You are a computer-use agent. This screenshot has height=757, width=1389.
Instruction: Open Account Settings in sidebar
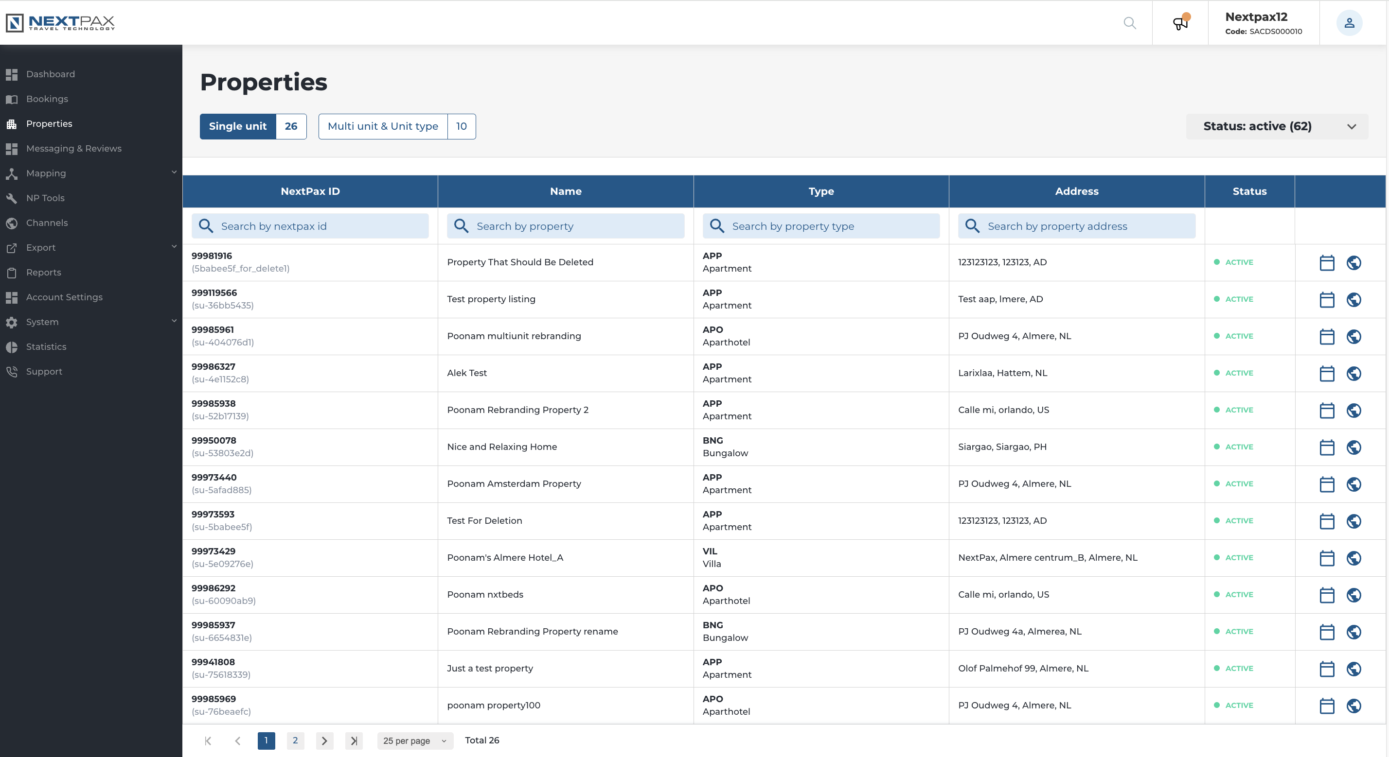tap(64, 297)
